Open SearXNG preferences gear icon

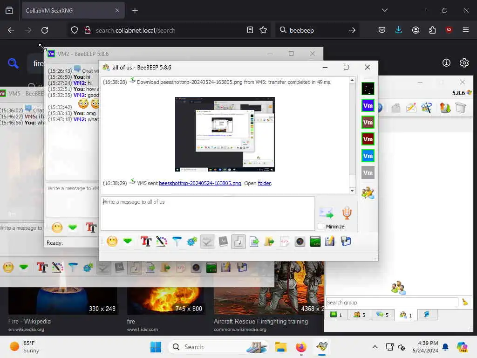click(x=464, y=63)
